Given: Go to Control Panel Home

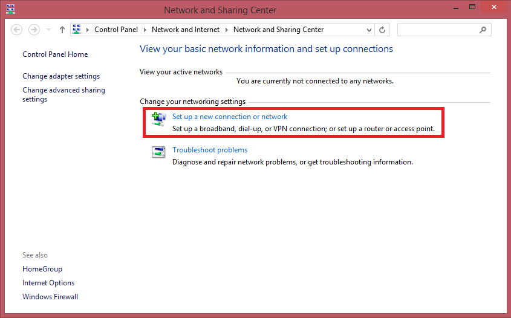Looking at the screenshot, I should 55,54.
